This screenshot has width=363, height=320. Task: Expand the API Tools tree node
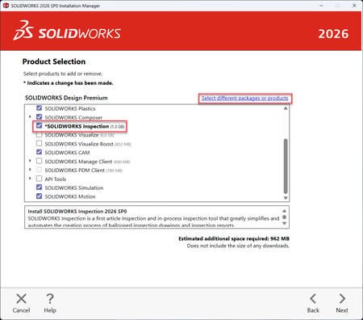pyautogui.click(x=30, y=179)
